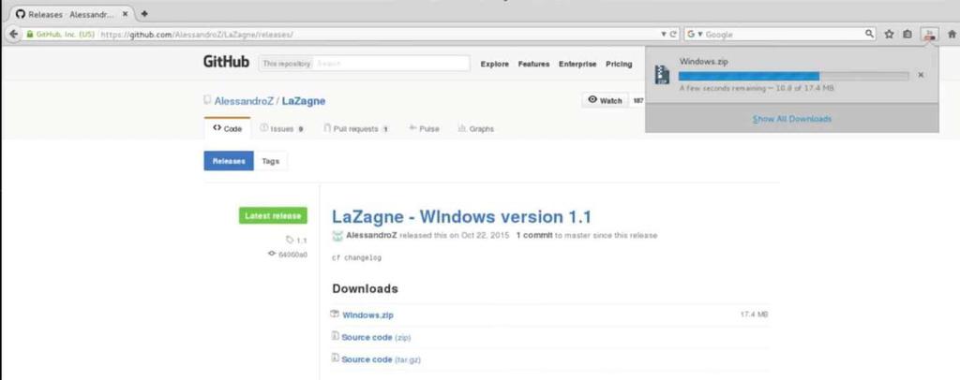Click the Windows.zip file icon in downloads panel

[662, 75]
